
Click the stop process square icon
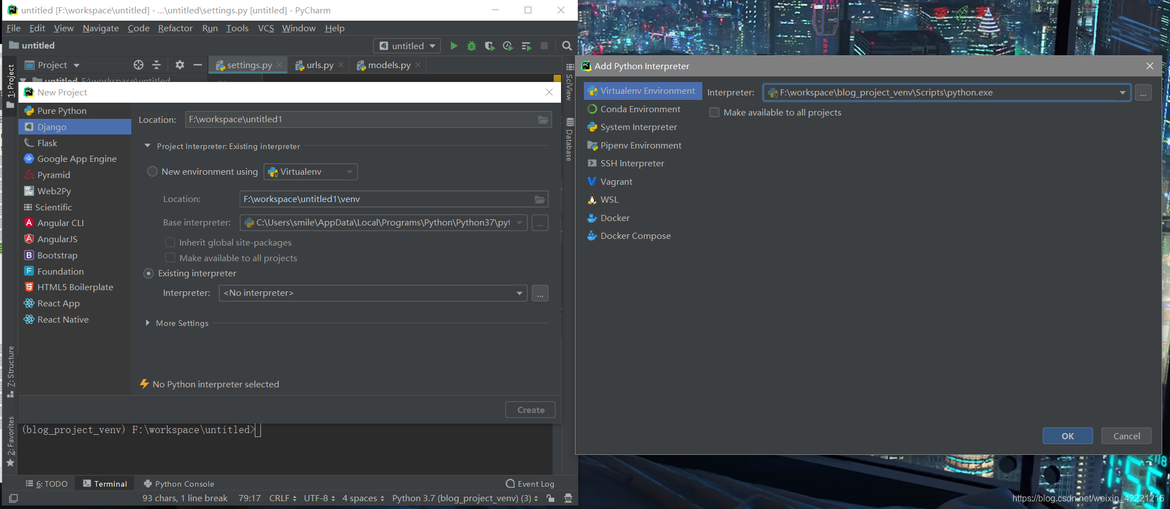[544, 46]
